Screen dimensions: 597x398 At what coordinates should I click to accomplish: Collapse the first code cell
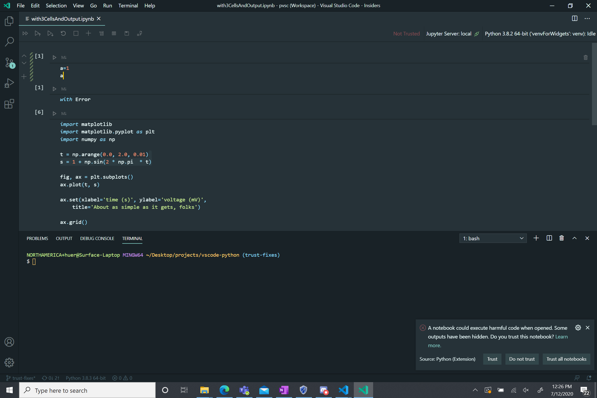24,56
